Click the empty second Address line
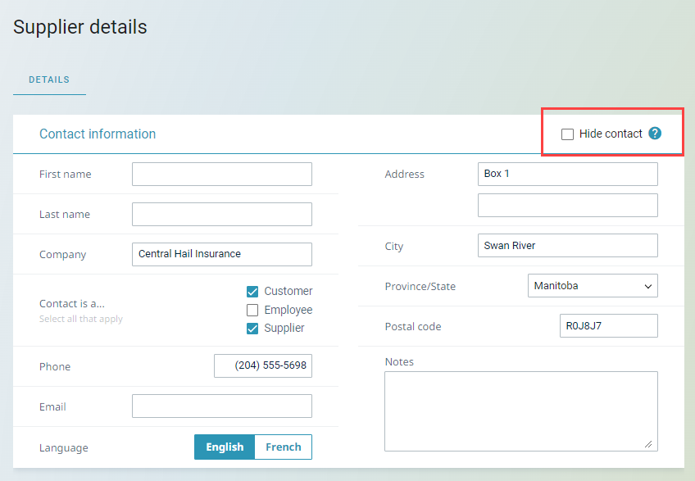 (567, 206)
